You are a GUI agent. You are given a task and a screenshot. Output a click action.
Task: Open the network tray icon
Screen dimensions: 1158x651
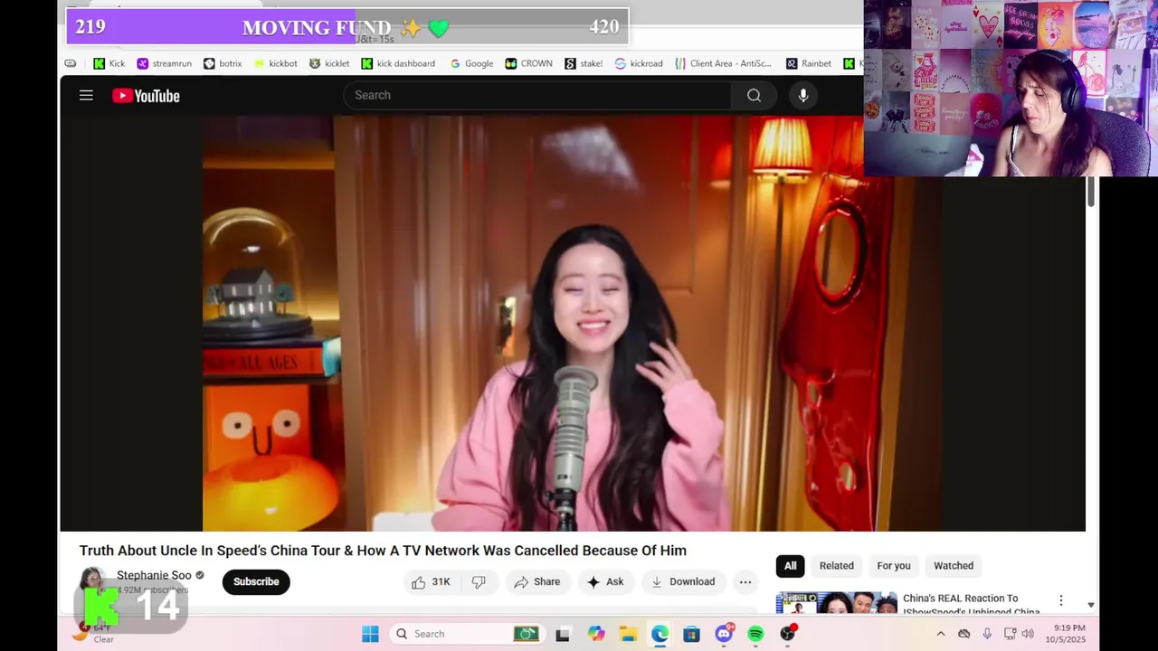click(1010, 634)
